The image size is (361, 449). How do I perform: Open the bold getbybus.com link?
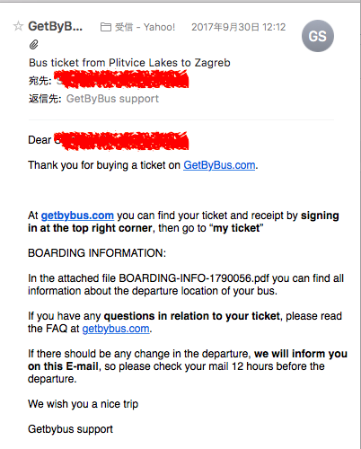coord(77,216)
